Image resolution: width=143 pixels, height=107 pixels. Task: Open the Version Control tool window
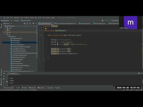tap(9, 88)
